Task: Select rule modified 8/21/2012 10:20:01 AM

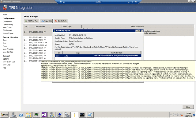Action: (38, 45)
